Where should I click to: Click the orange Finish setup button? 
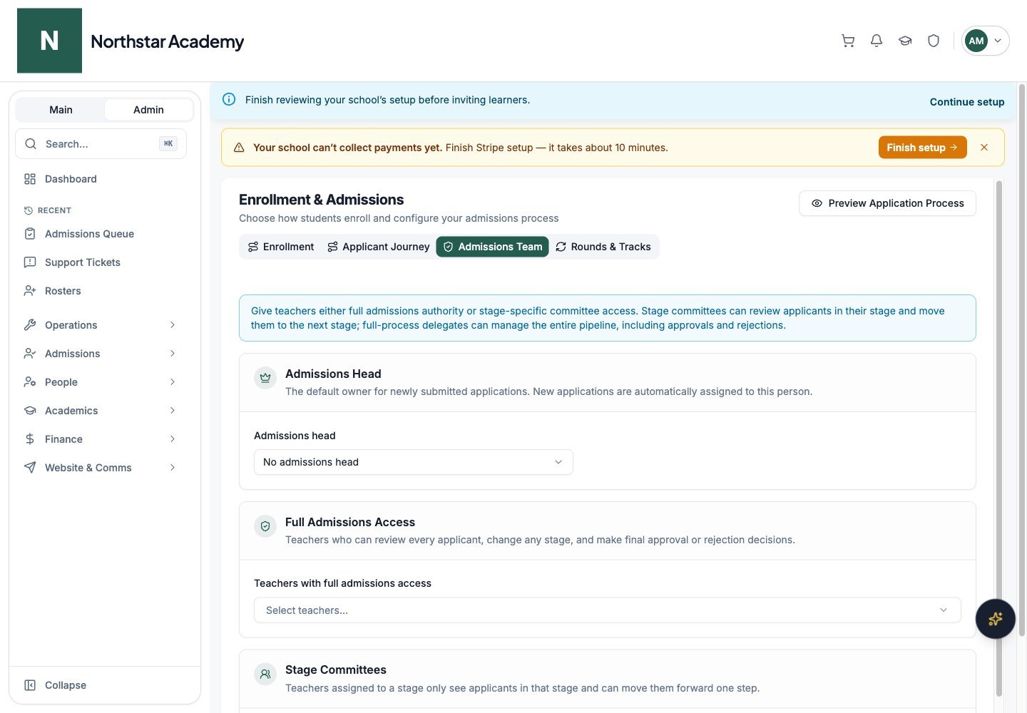pyautogui.click(x=922, y=148)
